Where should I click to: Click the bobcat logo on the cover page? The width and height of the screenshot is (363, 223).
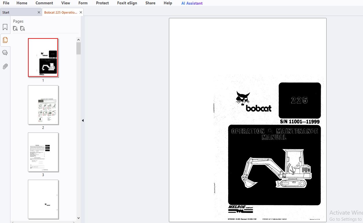coord(254,102)
